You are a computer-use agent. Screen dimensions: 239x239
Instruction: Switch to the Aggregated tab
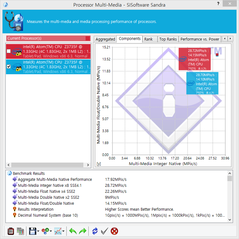point(105,39)
